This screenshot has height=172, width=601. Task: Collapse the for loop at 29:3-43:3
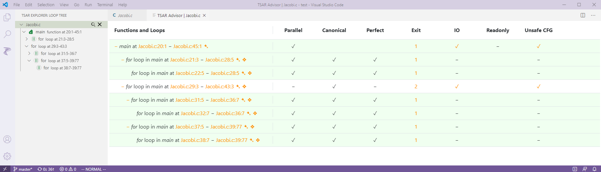coord(27,46)
